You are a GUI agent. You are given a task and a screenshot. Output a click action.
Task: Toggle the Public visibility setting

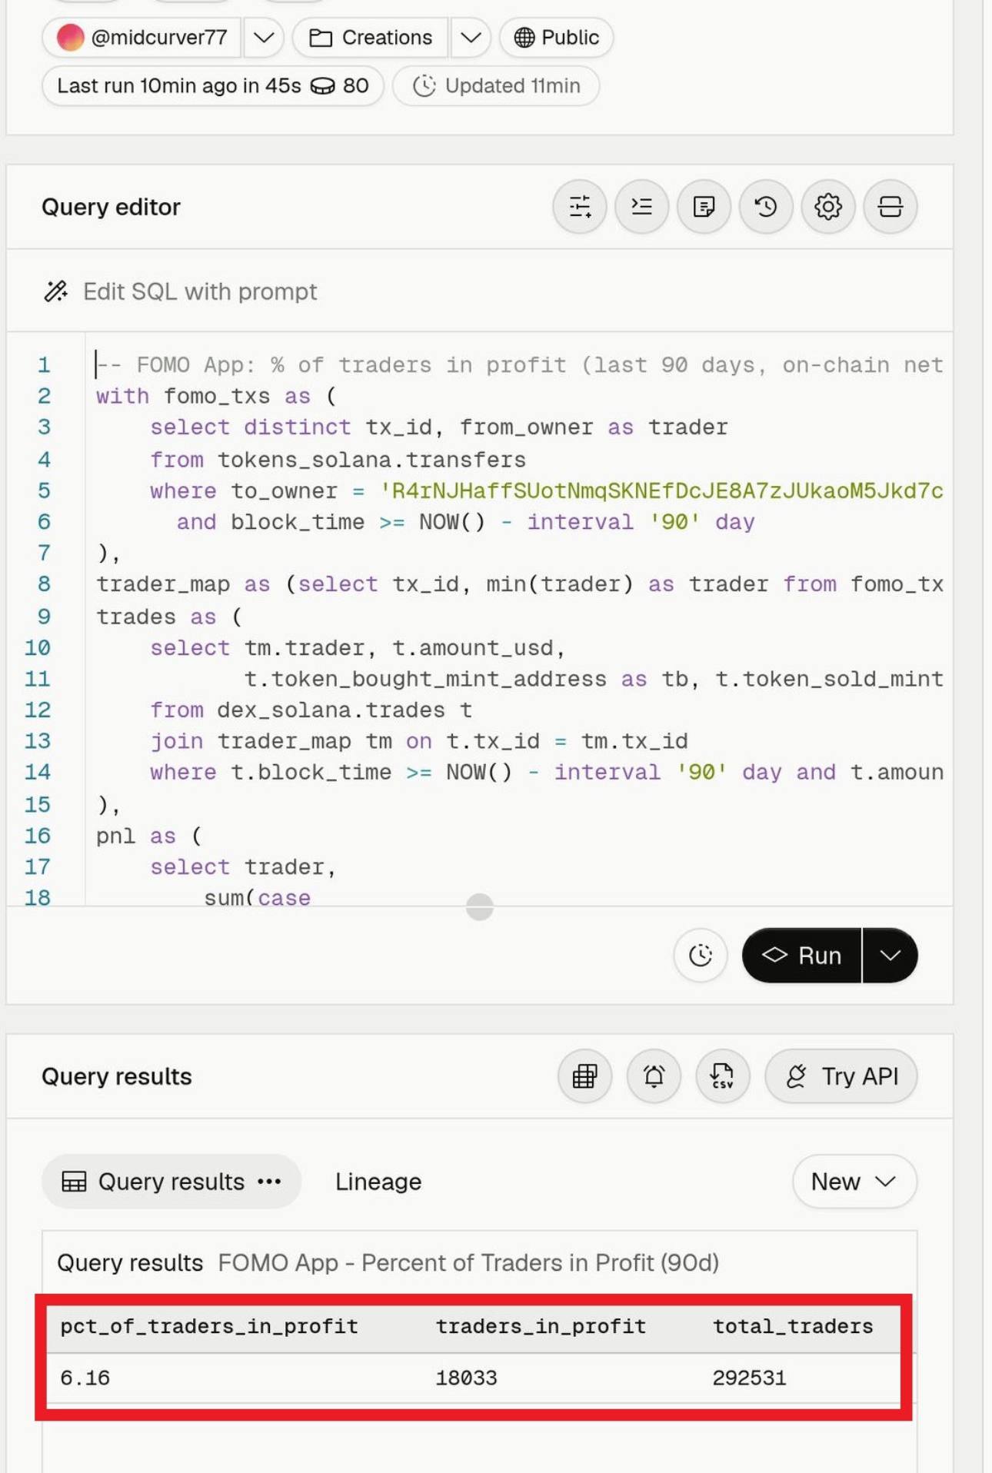(x=557, y=38)
